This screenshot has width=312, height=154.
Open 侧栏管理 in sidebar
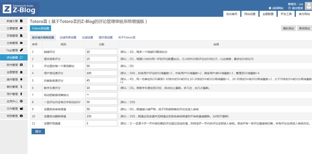point(14,87)
